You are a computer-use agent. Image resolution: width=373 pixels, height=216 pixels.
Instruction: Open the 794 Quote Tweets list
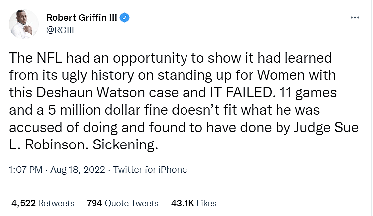point(122,203)
